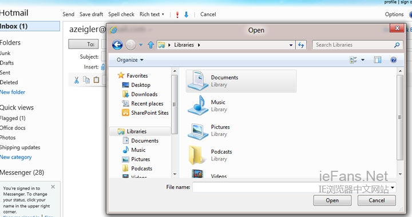Click the search magnifier icon
Image resolution: width=412 pixels, height=217 pixels.
point(397,45)
